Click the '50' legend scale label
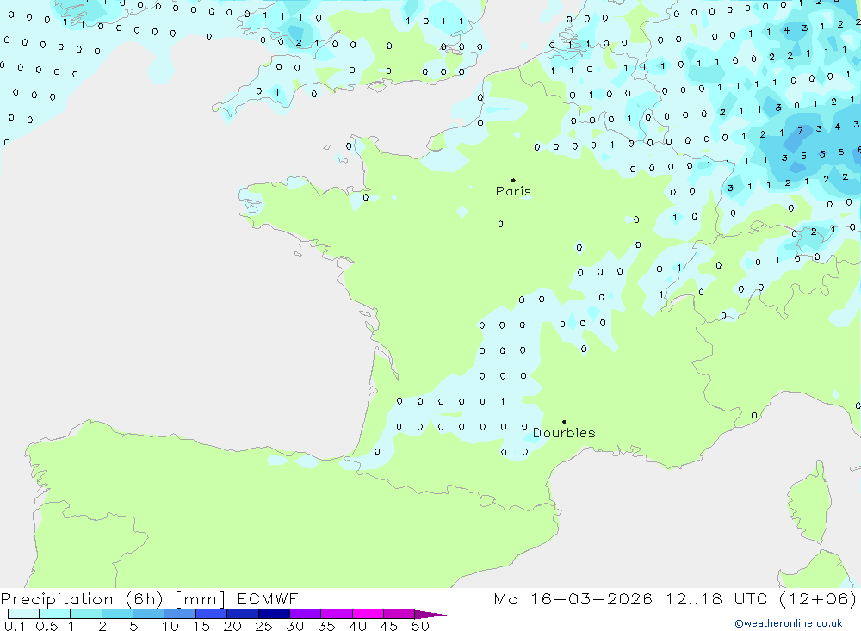 (420, 626)
